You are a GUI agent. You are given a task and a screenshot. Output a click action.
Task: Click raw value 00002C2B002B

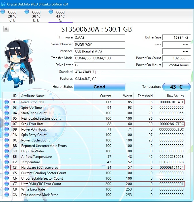pyautogui.click(x=171, y=157)
